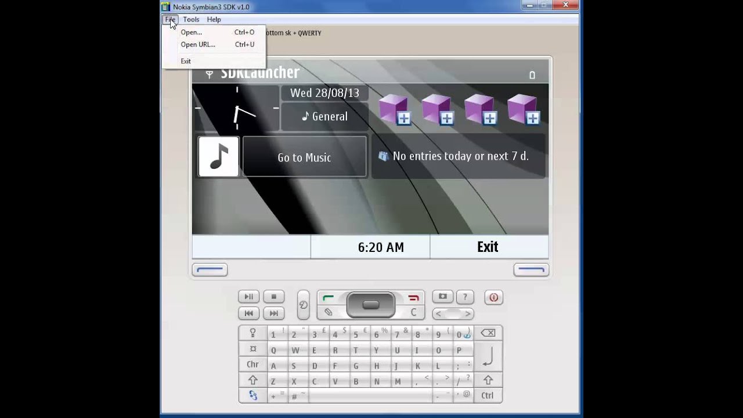This screenshot has height=418, width=743.
Task: Click the 5 number key
Action: [359, 334]
